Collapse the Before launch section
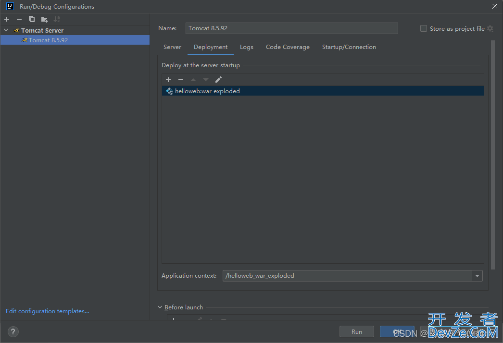The width and height of the screenshot is (503, 343). coord(160,307)
